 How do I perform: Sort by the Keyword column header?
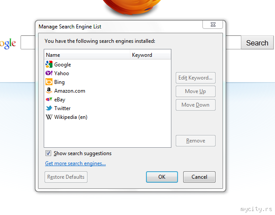click(150, 55)
